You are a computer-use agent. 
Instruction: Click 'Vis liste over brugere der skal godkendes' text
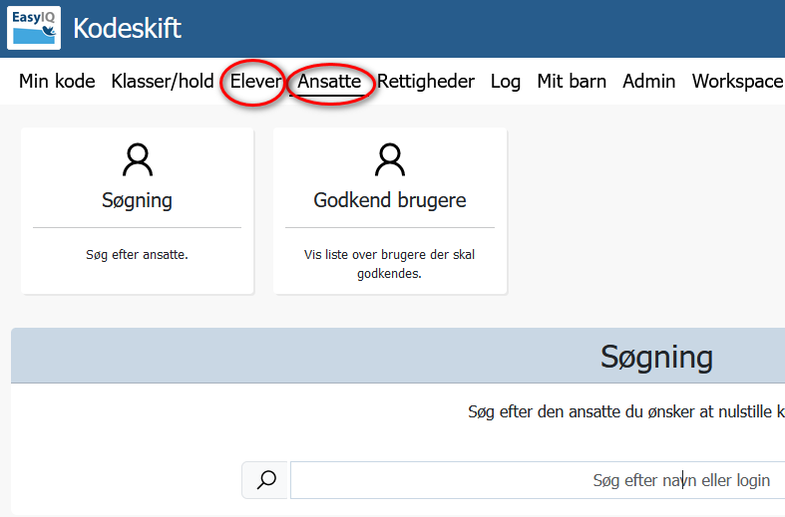(389, 264)
